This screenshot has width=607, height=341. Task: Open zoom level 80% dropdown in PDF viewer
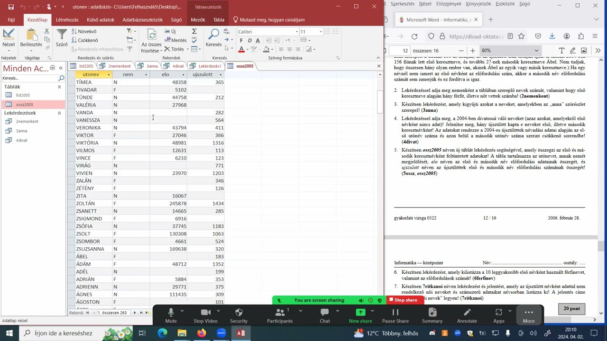pos(510,51)
